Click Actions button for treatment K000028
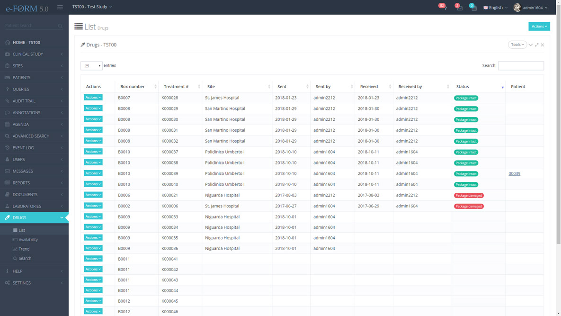 coord(93,98)
